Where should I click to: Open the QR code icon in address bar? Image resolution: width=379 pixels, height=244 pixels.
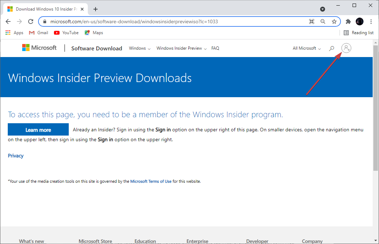(312, 21)
